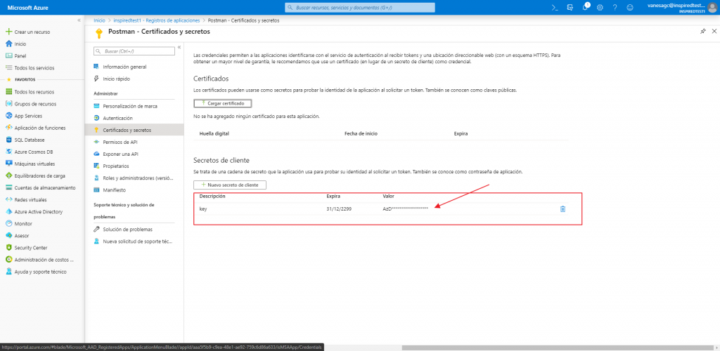720x351 pixels.
Task: Click the user account avatar
Action: click(712, 7)
